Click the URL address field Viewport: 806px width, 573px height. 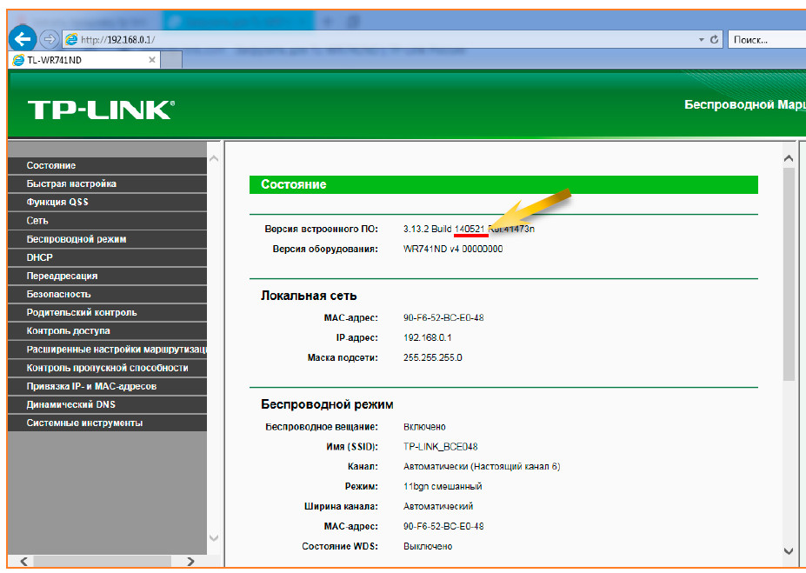383,40
